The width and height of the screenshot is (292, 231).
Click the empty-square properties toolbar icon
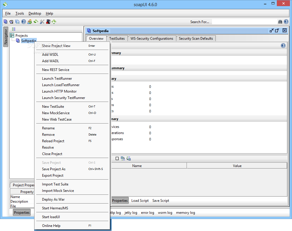[x=117, y=159]
